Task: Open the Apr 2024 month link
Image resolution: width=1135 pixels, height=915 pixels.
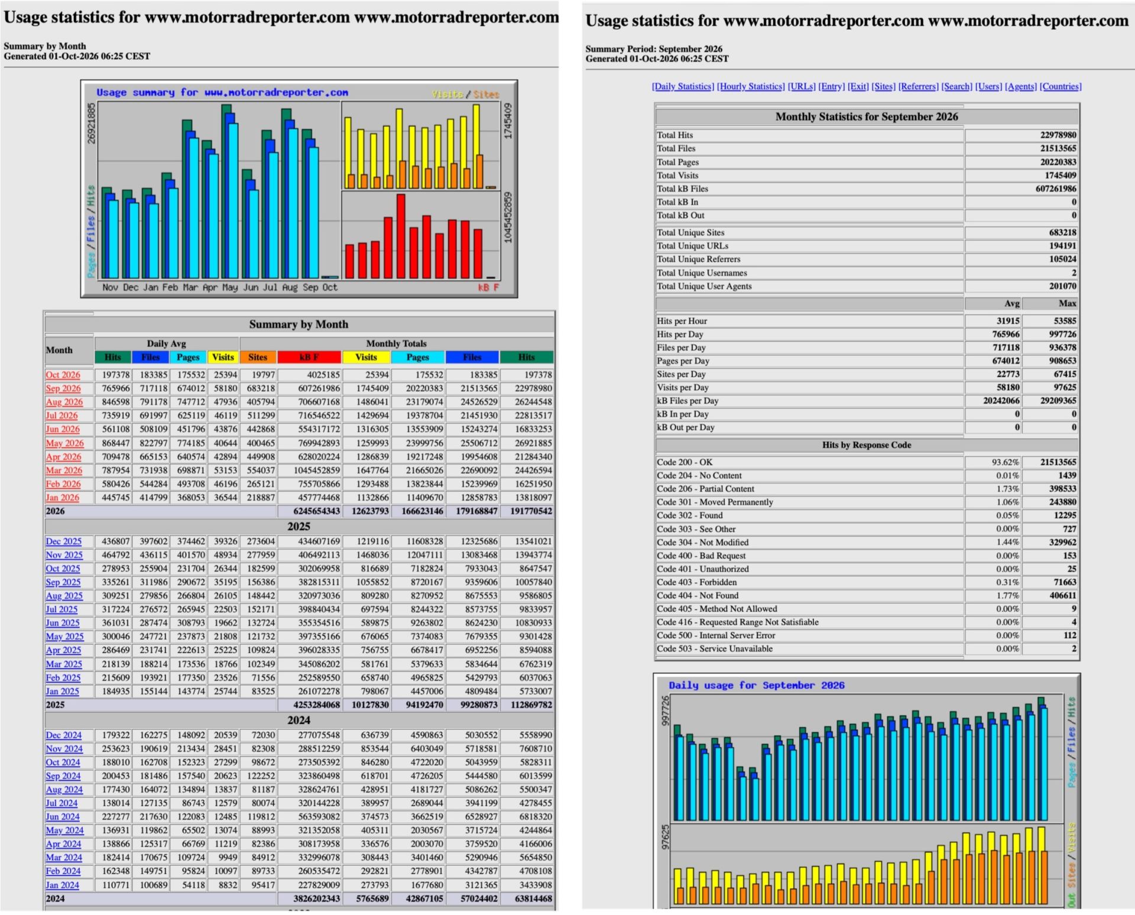Action: pyautogui.click(x=63, y=844)
